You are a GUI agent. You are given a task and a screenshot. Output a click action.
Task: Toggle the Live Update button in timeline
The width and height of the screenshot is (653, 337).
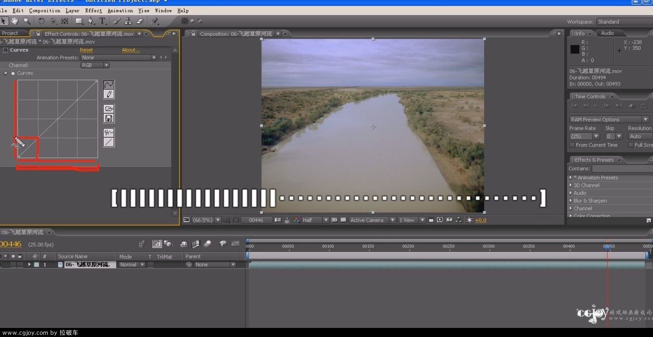157,244
